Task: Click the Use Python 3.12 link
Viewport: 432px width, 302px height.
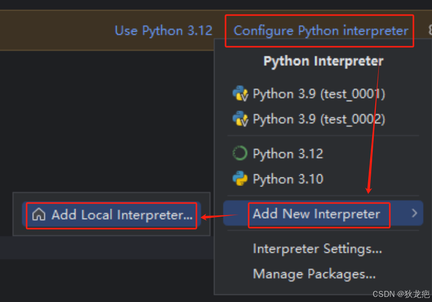Action: click(163, 31)
